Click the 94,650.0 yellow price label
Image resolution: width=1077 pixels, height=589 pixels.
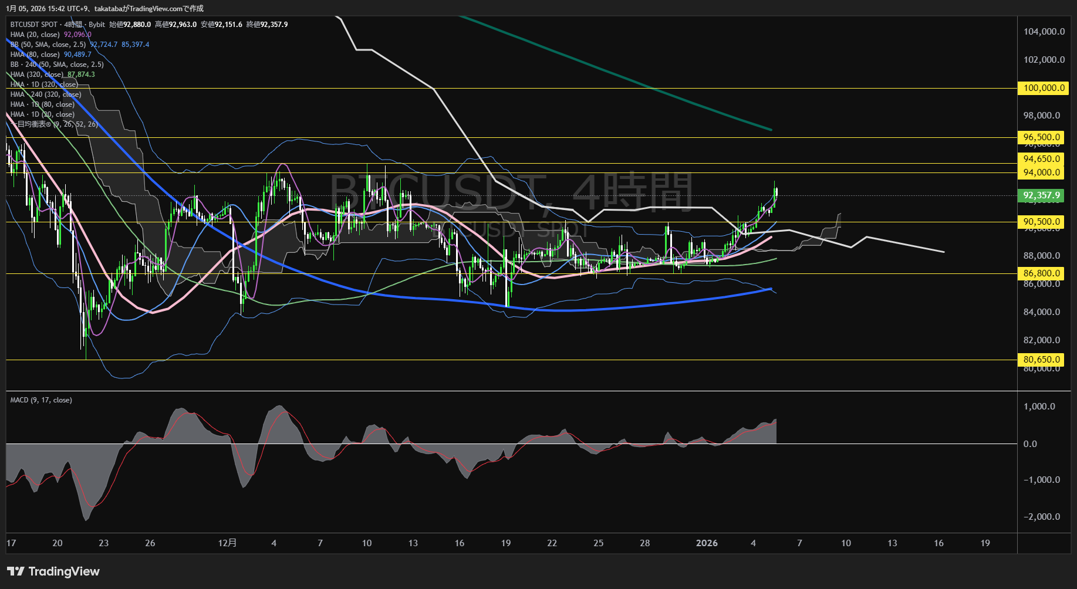tap(1042, 159)
